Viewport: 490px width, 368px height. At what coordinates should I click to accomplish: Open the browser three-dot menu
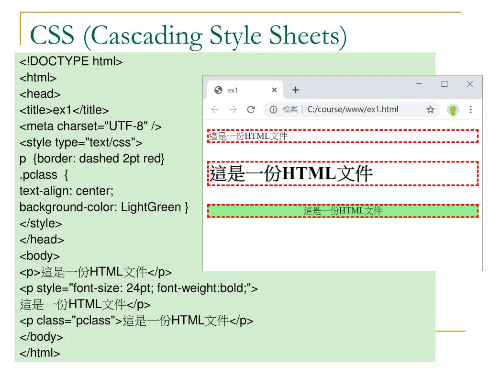tap(470, 110)
